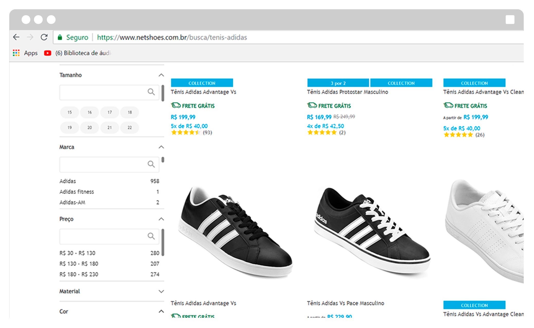Click the green secure padlock icon
The height and width of the screenshot is (328, 534).
coord(60,37)
